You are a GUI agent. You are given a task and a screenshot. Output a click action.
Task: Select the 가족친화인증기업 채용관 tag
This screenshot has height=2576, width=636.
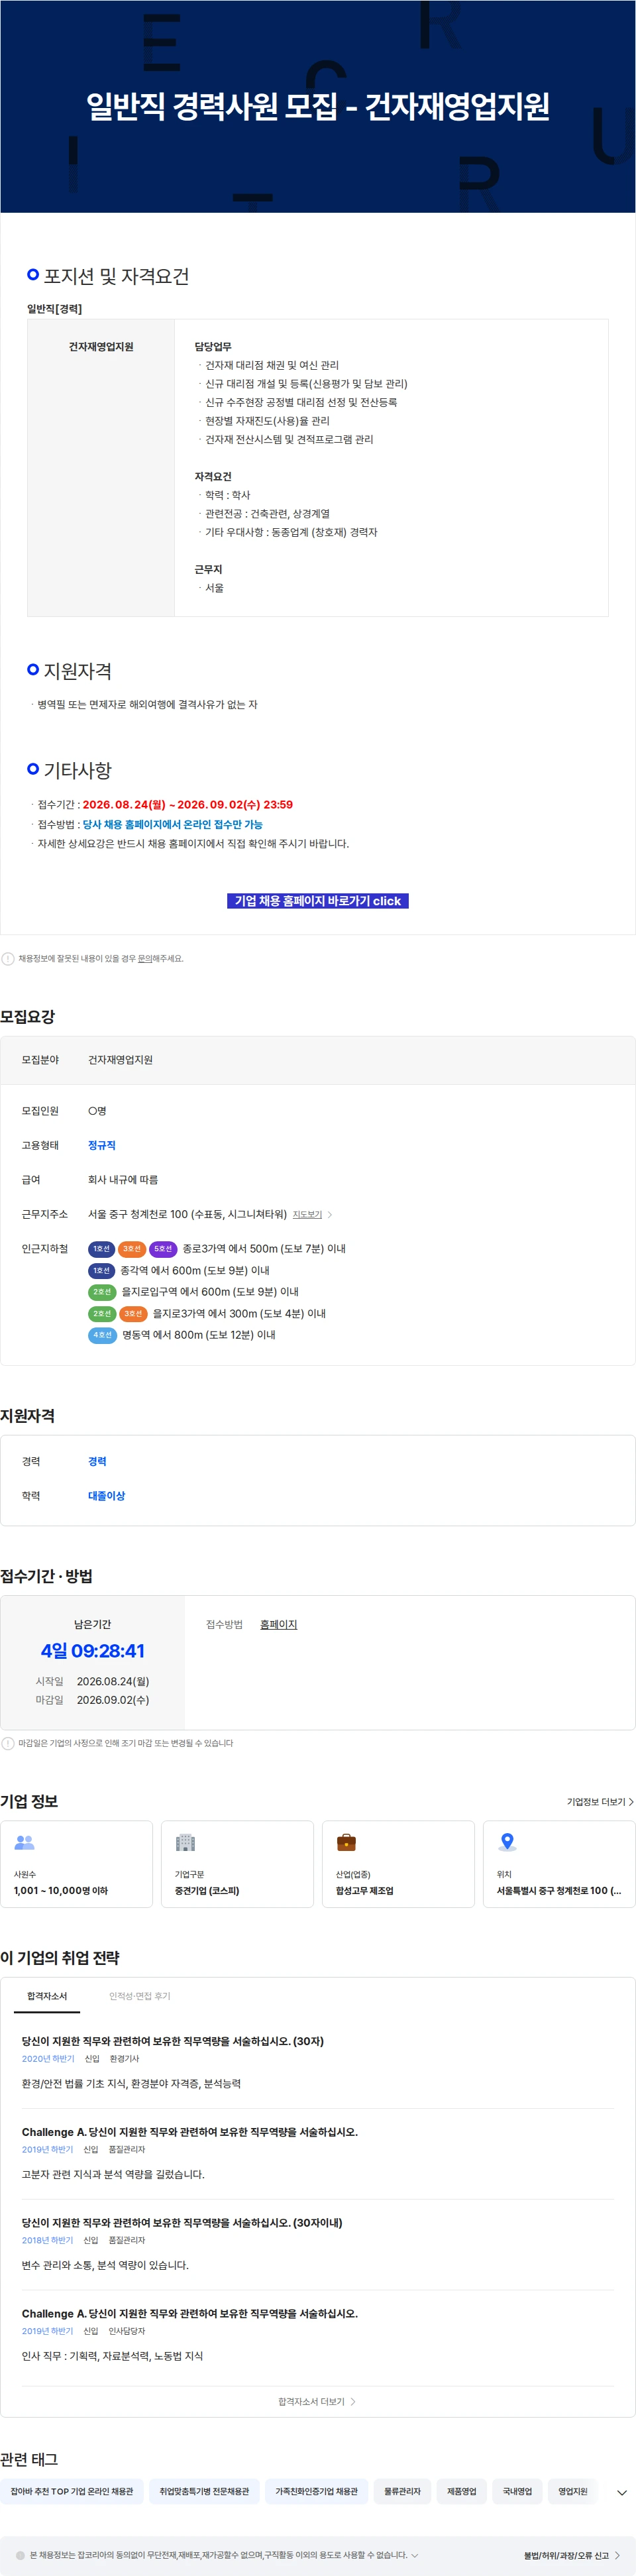pyautogui.click(x=316, y=2491)
